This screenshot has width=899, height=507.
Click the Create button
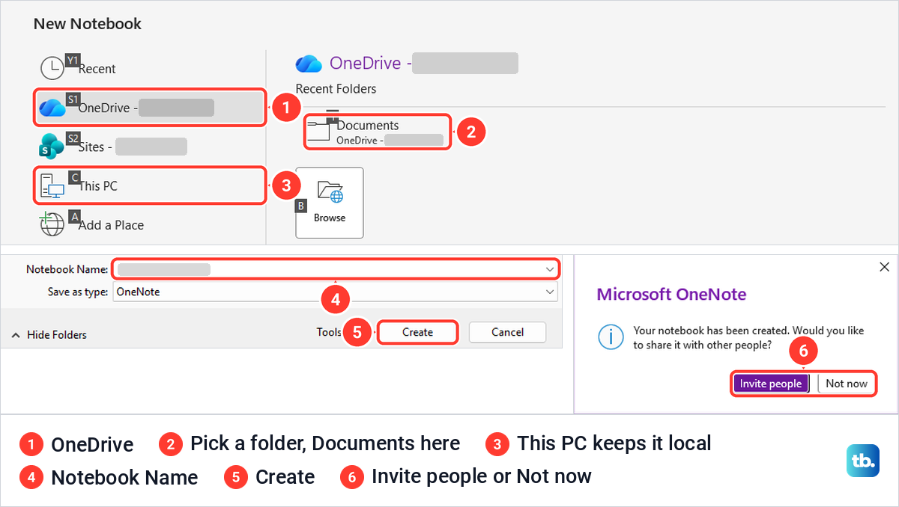pos(417,332)
